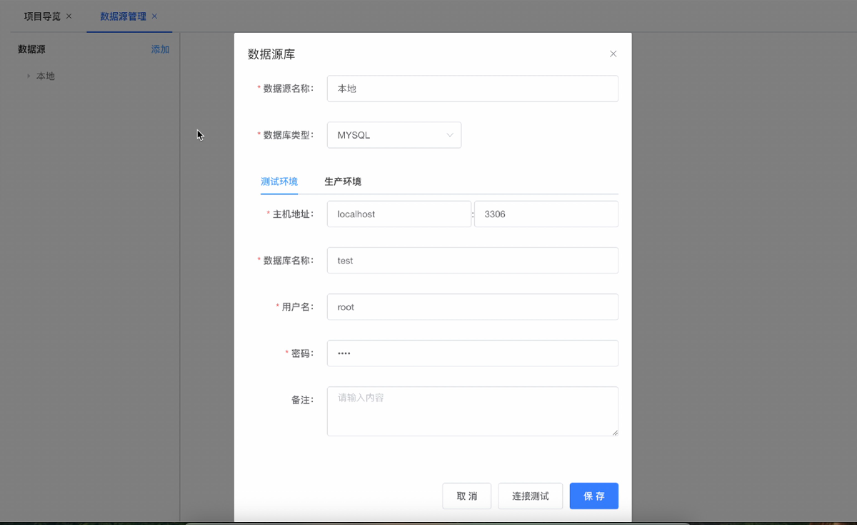Focus the 数据源名称 input field
857x525 pixels.
(473, 89)
